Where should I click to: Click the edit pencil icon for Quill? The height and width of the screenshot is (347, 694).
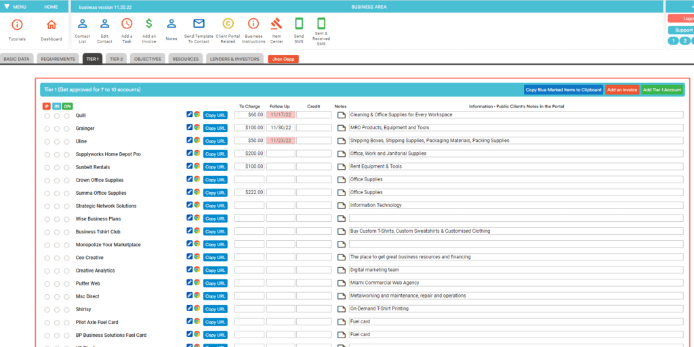point(190,114)
